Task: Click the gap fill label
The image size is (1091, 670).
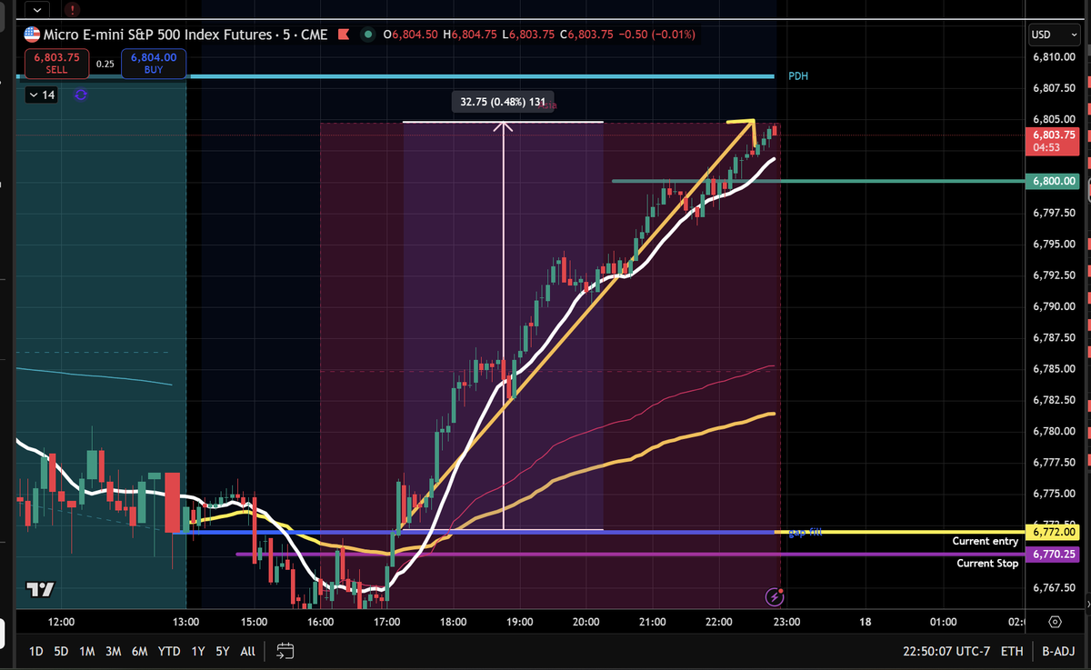Action: (805, 531)
